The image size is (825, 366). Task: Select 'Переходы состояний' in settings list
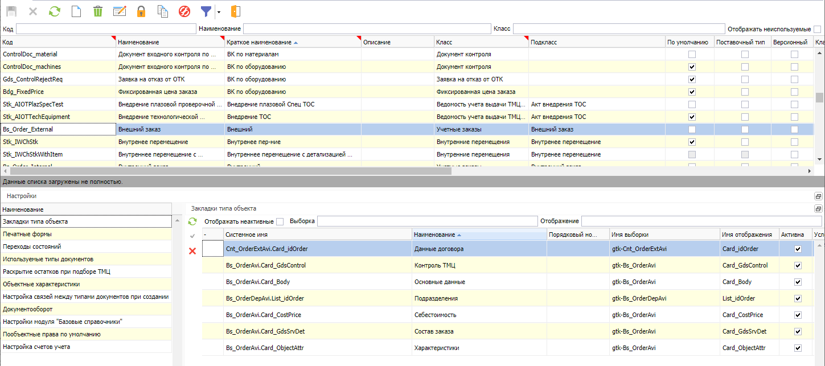(x=32, y=246)
